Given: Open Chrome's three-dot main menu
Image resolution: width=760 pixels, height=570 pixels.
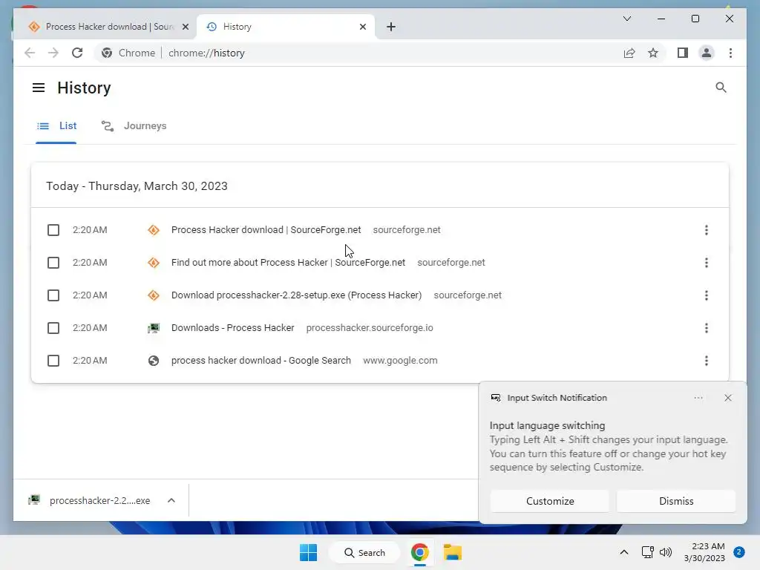Looking at the screenshot, I should click(x=730, y=53).
